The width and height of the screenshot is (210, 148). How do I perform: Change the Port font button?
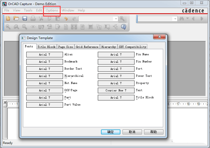116,69
